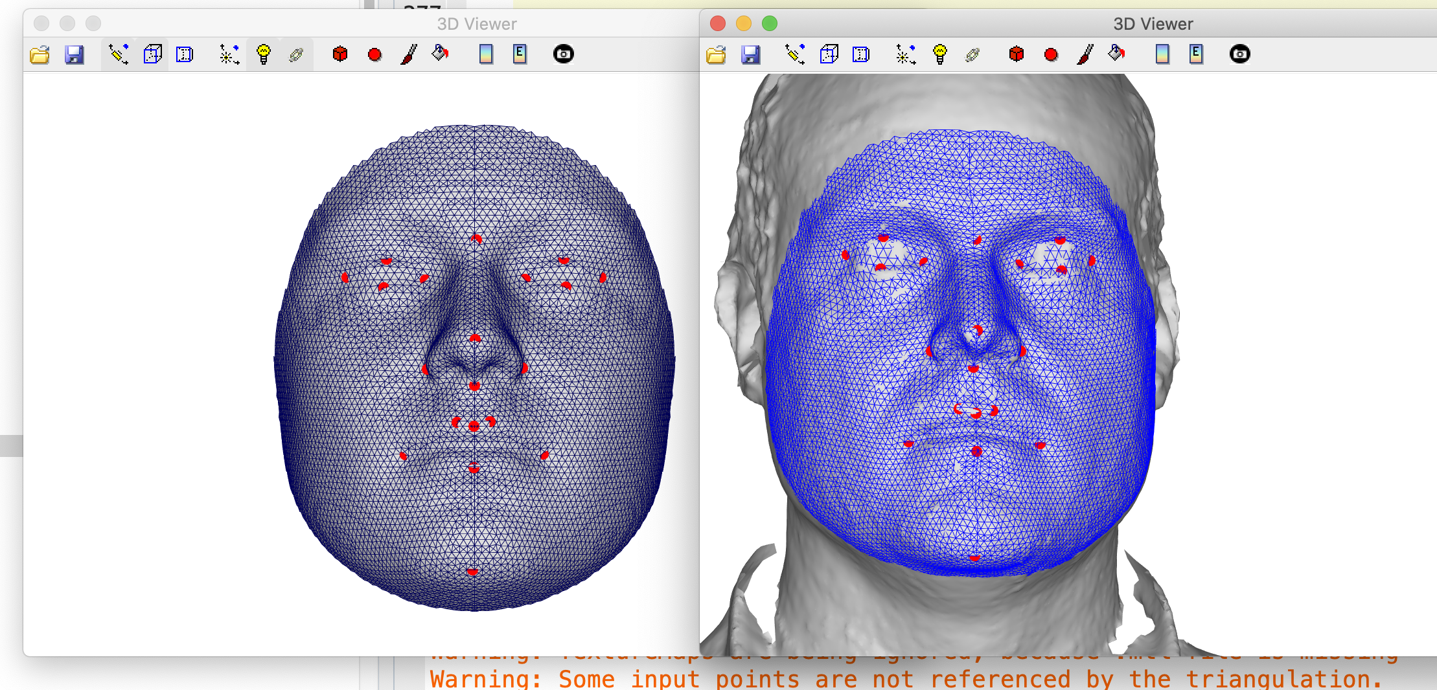Select the paint bucket icon in the right 3D Viewer
Screen dimensions: 1437x690
[x=1117, y=53]
